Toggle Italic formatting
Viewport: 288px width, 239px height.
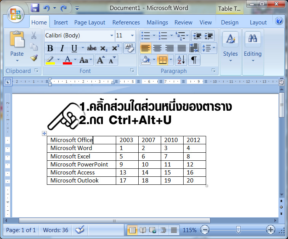point(62,48)
